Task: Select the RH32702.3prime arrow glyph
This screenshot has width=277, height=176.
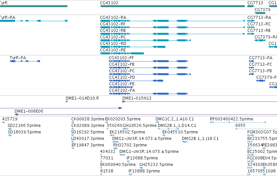Action: point(115,148)
